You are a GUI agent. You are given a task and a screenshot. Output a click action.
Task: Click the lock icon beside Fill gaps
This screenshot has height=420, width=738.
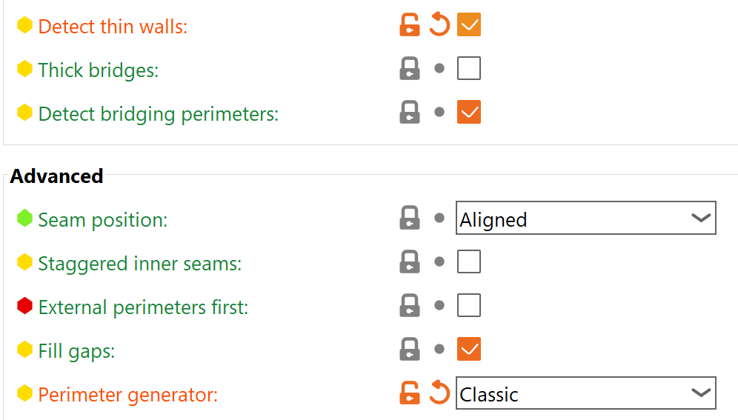(x=410, y=350)
